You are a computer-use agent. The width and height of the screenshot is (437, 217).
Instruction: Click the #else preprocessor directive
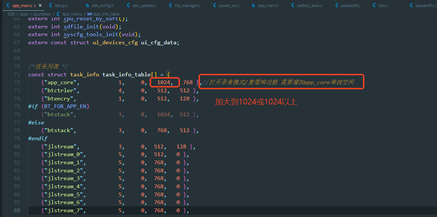[36, 123]
